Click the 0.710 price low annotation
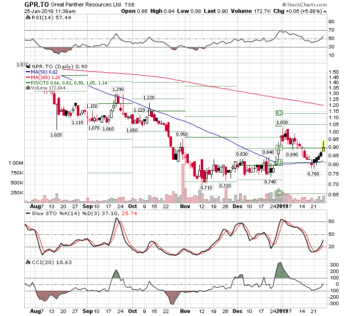Screen dimensions: 347x316 (206, 188)
